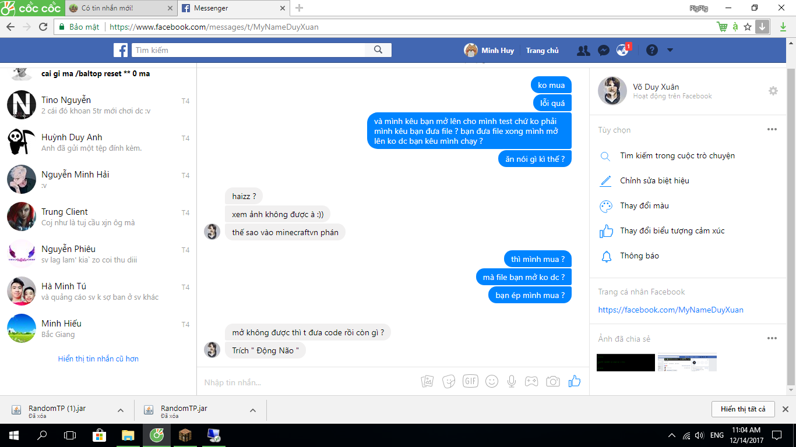
Task: Open the Cốc Cốc browser menu logo
Action: [31, 8]
